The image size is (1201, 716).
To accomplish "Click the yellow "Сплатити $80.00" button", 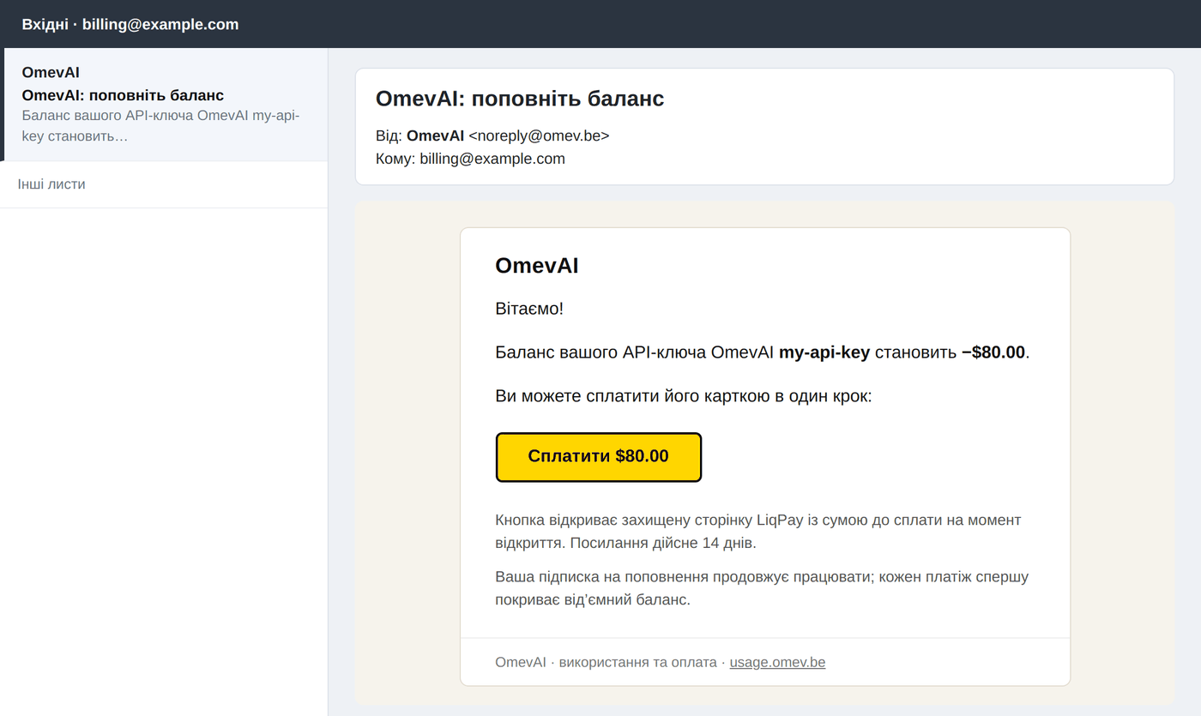I will click(599, 457).
